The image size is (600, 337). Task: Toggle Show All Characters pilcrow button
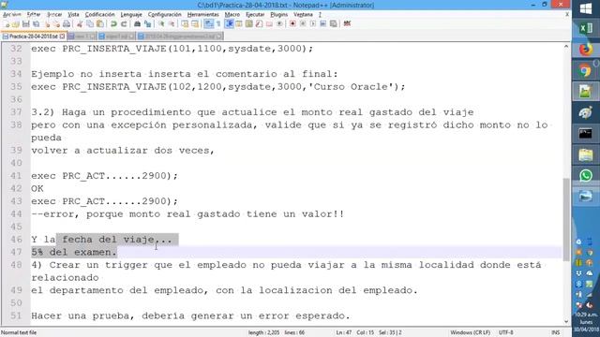(218, 24)
